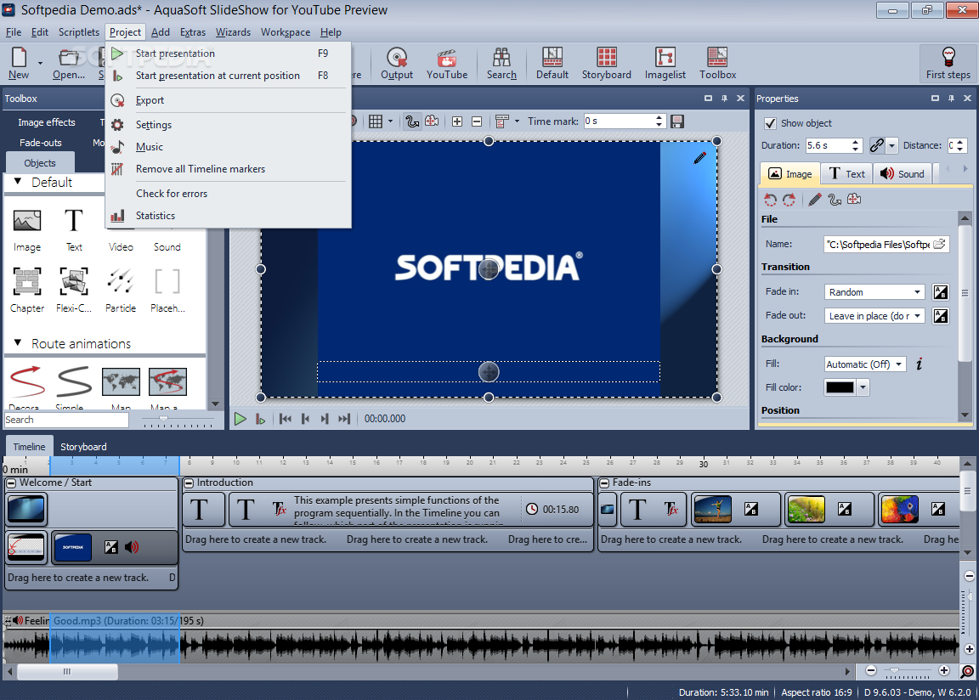Viewport: 979px width, 700px height.
Task: Play the preview with the play button
Action: pyautogui.click(x=240, y=419)
